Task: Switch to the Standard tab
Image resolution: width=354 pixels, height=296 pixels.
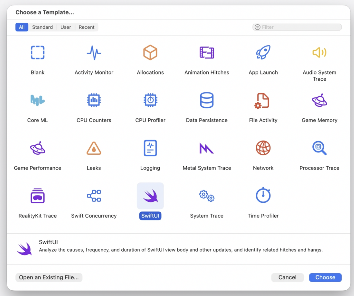Action: (x=43, y=27)
